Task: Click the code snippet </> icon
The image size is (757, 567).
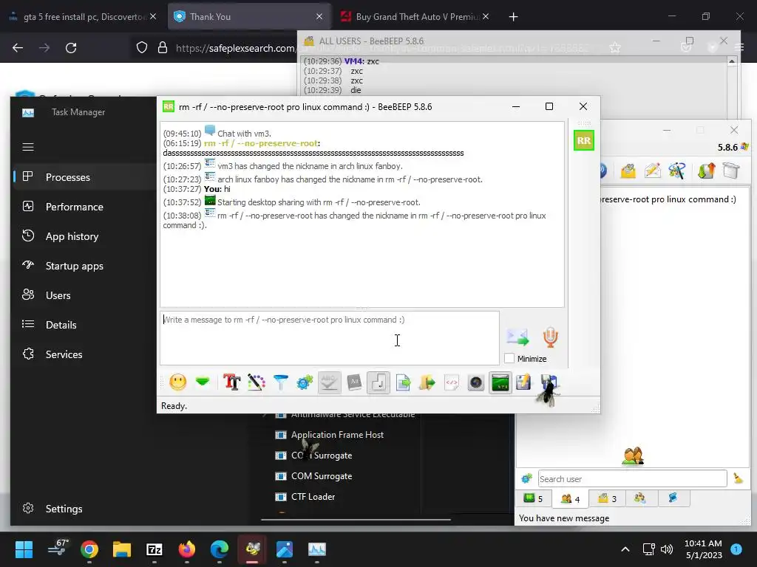Action: (452, 383)
